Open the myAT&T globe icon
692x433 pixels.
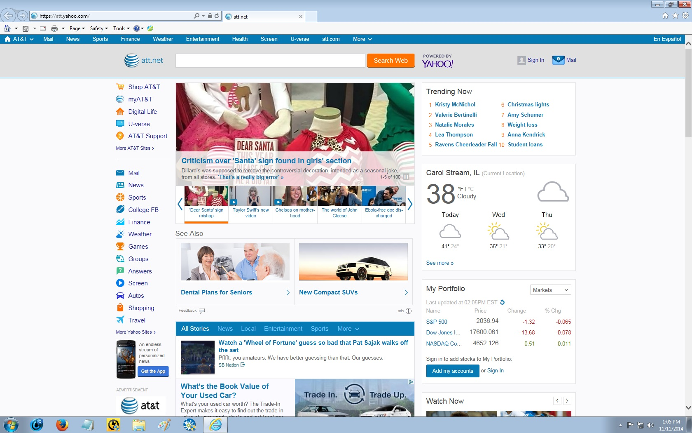120,99
